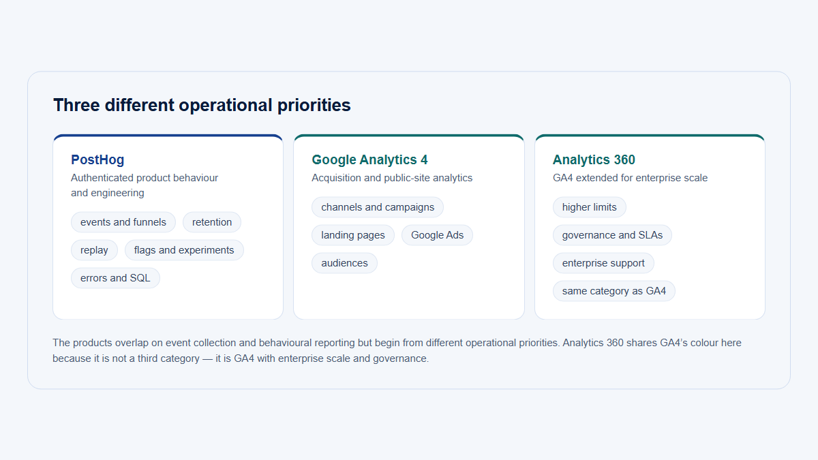
Task: Select the 'landing pages' tag
Action: tap(353, 235)
